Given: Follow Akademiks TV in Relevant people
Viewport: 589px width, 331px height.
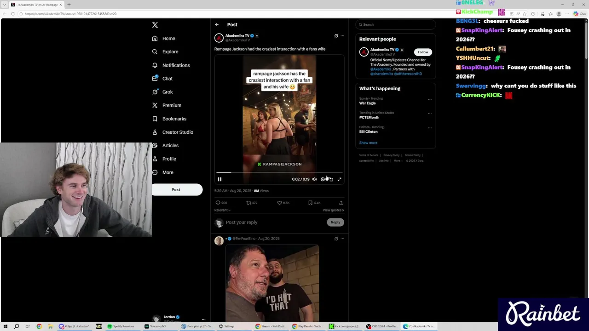Looking at the screenshot, I should point(423,52).
